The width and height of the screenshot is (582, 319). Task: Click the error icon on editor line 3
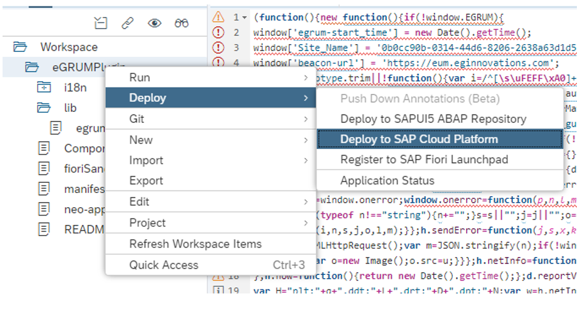tap(218, 48)
